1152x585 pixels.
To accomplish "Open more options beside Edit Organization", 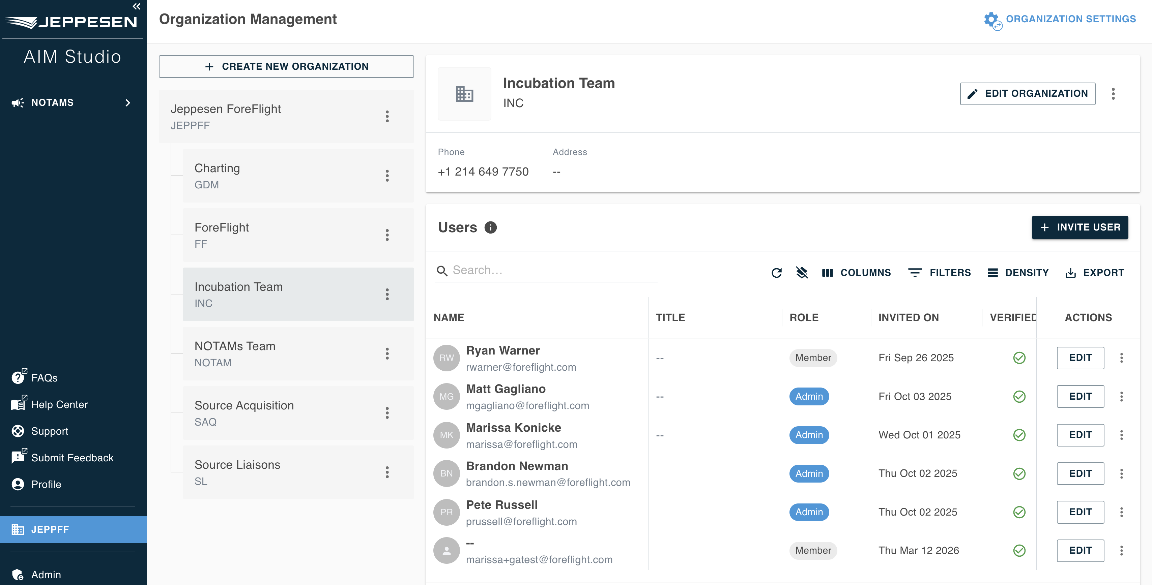I will tap(1114, 94).
